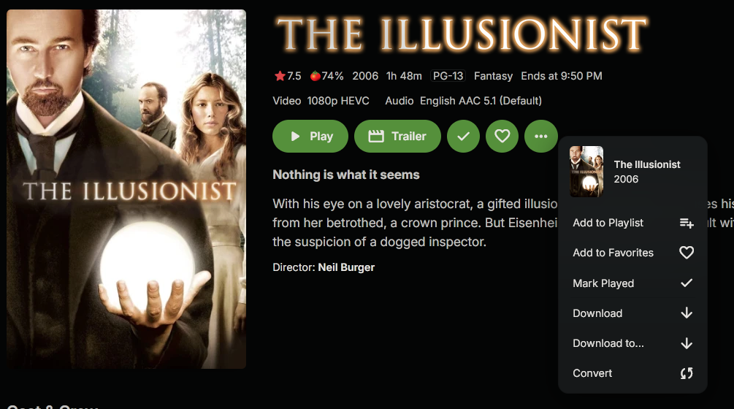Screen dimensions: 734x409
Task: Click the large Illusionist movie poster
Action: (x=126, y=189)
